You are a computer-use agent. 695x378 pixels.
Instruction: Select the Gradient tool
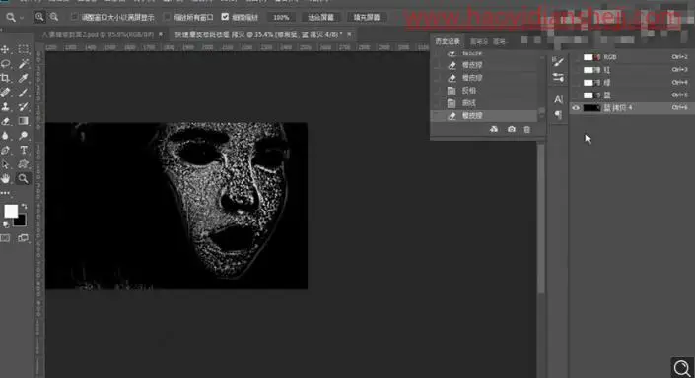23,121
